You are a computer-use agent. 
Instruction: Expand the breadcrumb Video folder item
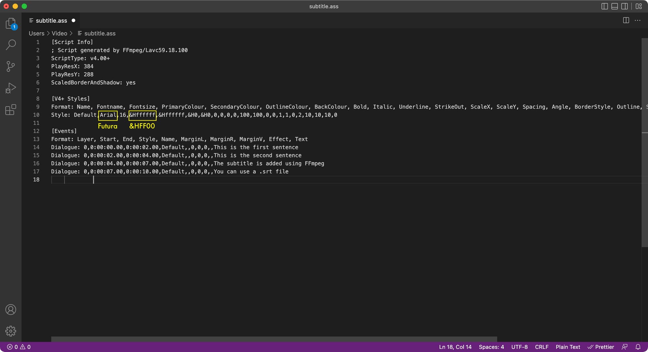click(x=60, y=33)
